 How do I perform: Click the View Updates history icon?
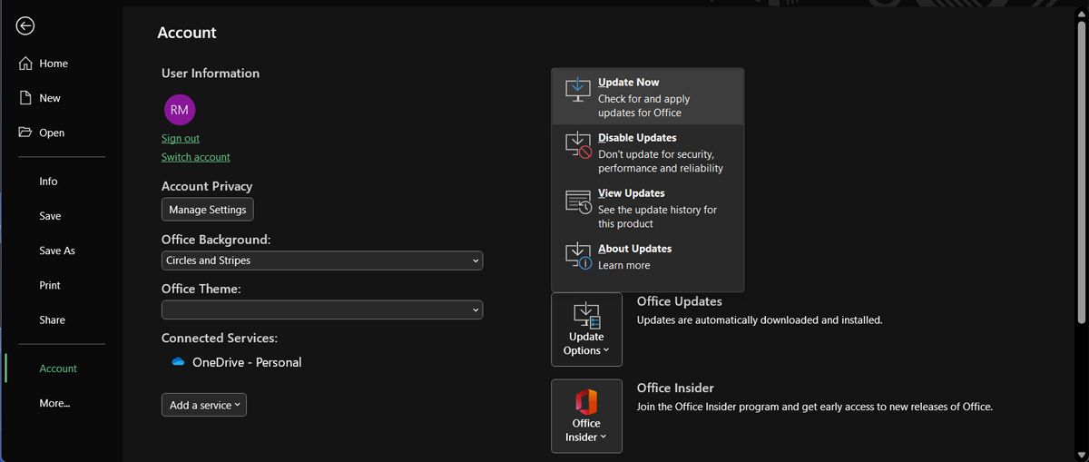[x=578, y=201]
